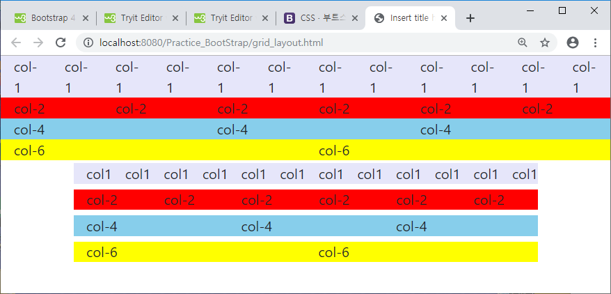Viewport: 611px width, 294px height.
Task: Click the last col-1 in the lavender row
Action: (584, 77)
